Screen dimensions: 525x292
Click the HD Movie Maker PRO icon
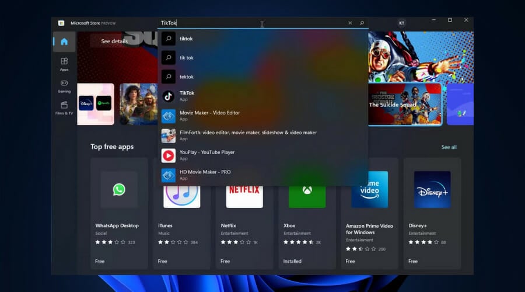168,175
